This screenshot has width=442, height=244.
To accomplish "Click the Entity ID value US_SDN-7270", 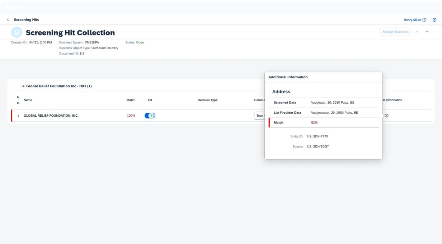I will pos(318,136).
